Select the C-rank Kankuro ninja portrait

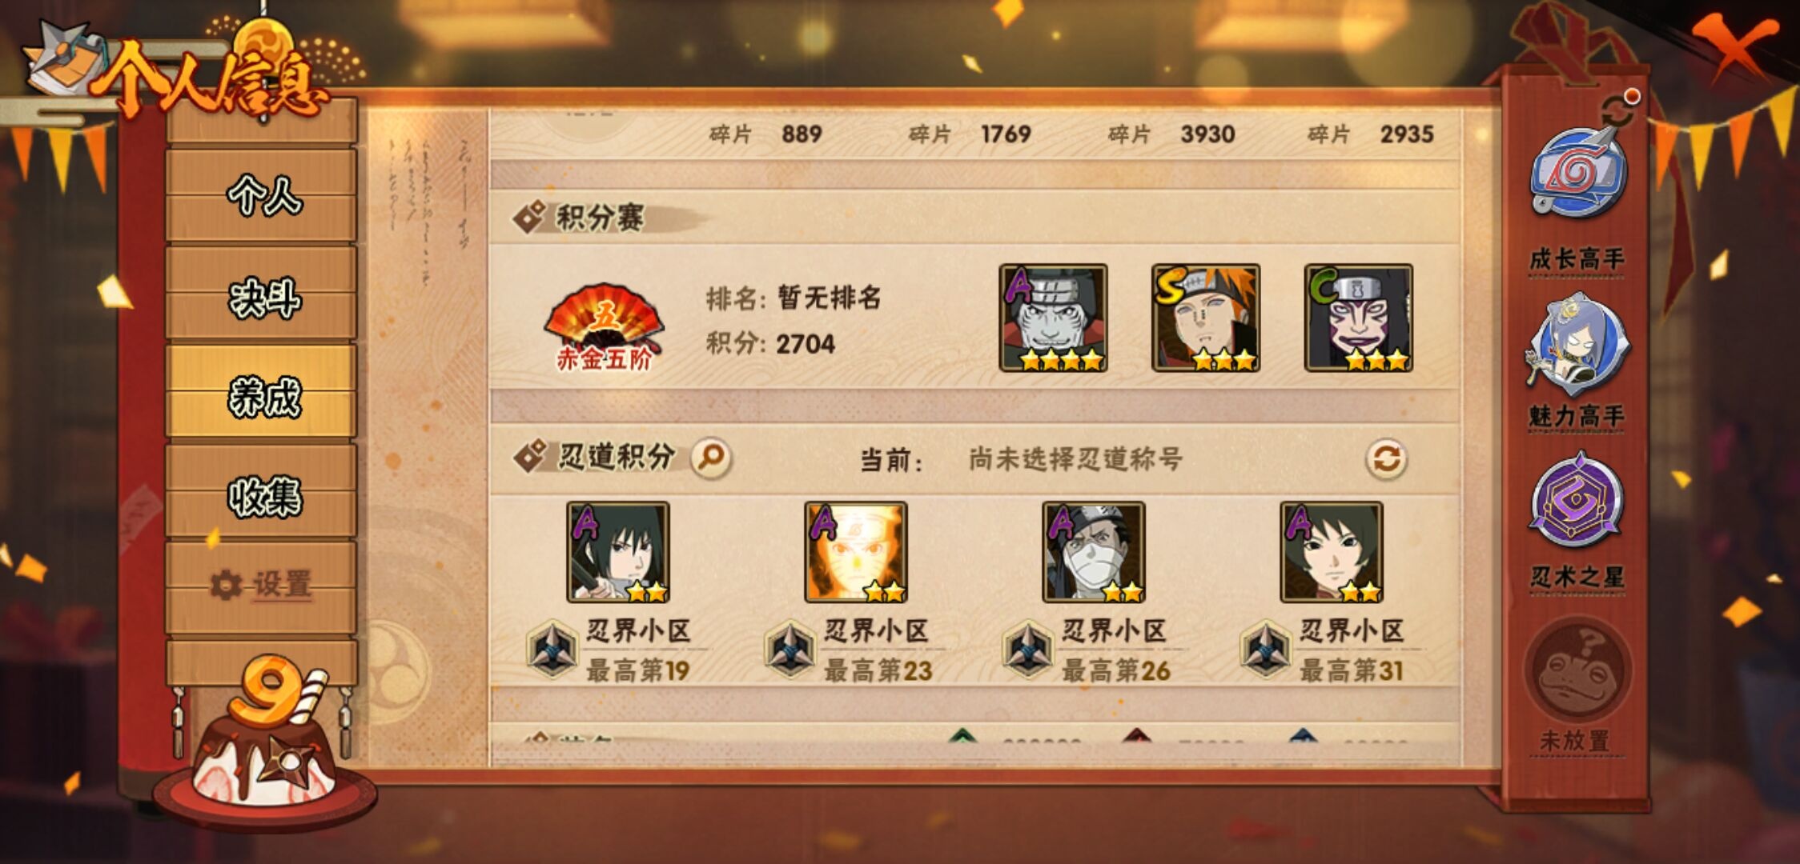coord(1359,318)
